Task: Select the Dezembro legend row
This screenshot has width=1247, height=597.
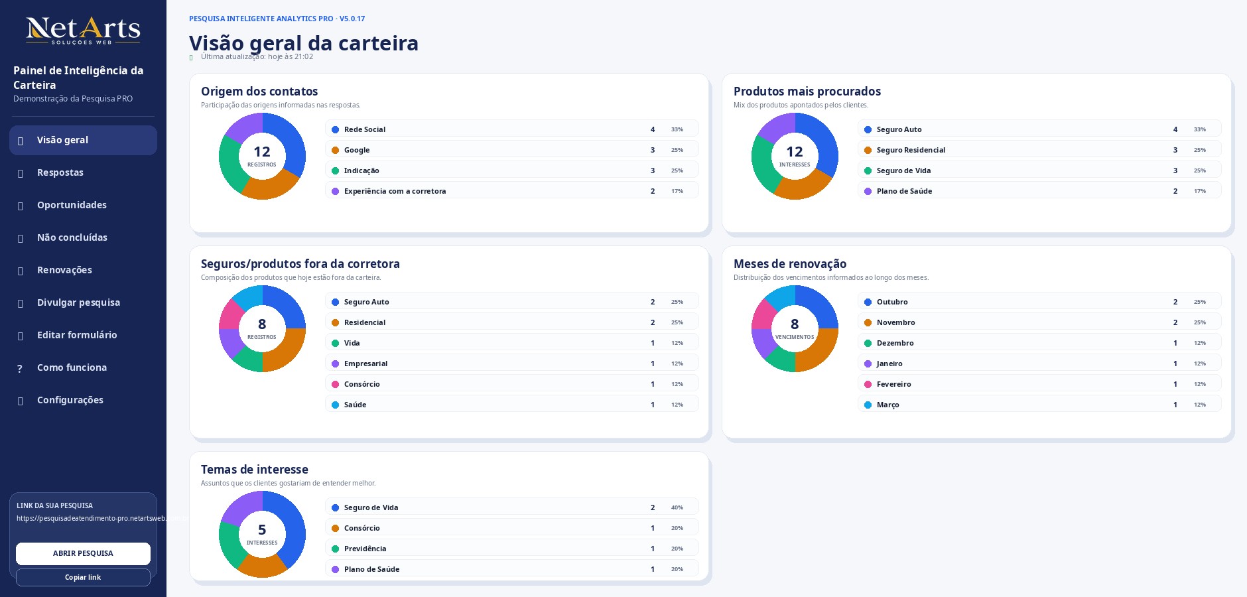Action: point(1039,343)
